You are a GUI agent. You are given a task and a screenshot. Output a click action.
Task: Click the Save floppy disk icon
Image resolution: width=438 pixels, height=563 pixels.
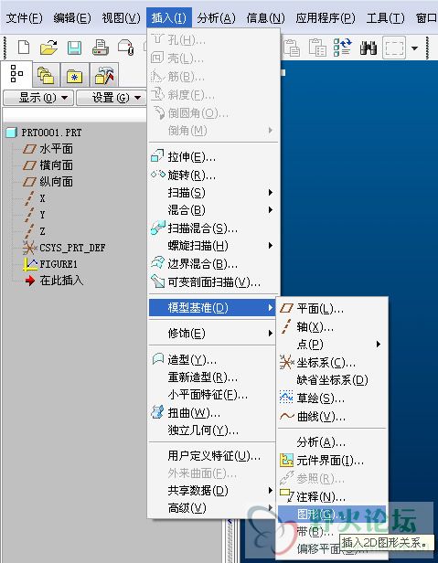[74, 48]
